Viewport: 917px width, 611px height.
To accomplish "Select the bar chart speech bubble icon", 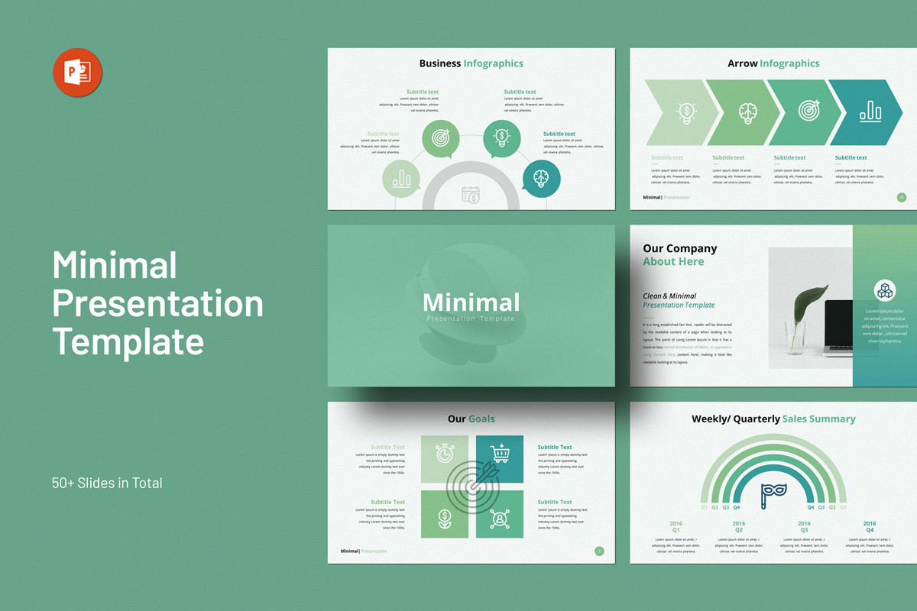I will coord(400,179).
